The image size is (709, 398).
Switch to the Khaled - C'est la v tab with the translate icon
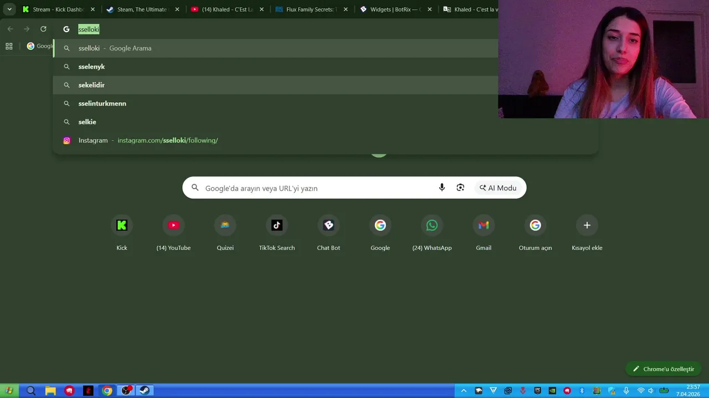471,9
